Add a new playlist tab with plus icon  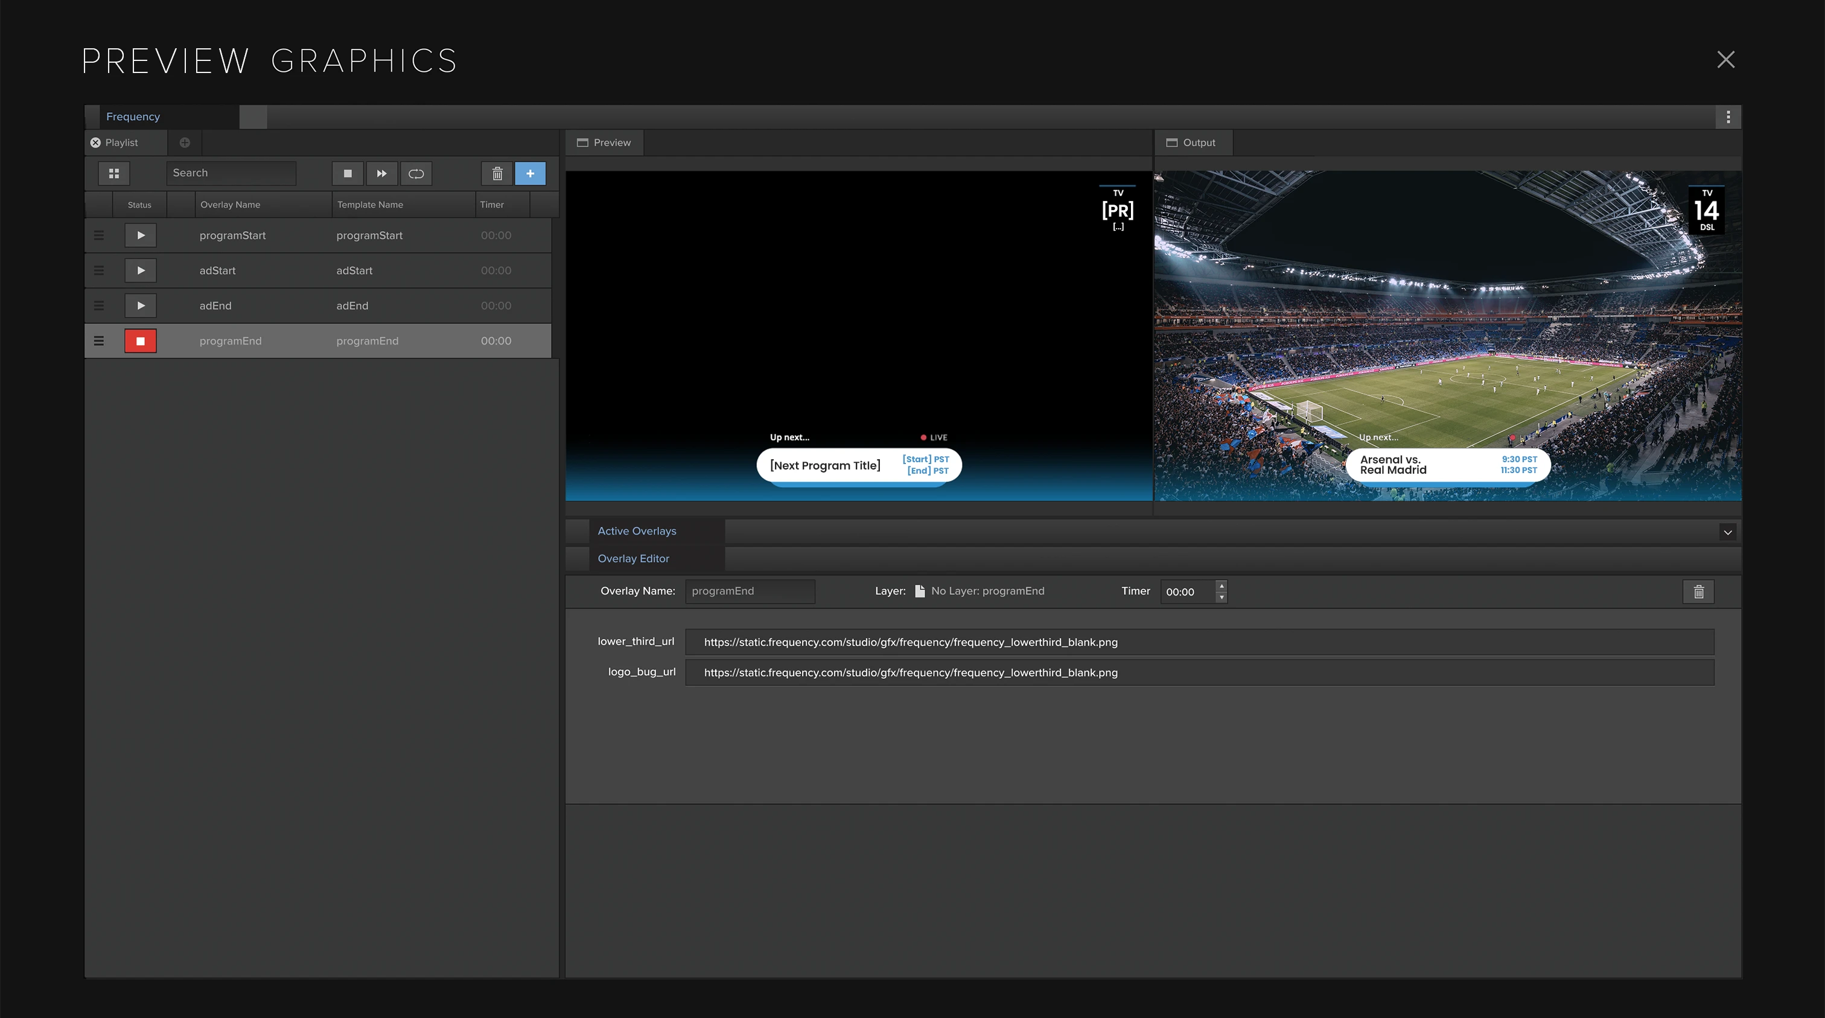point(185,143)
